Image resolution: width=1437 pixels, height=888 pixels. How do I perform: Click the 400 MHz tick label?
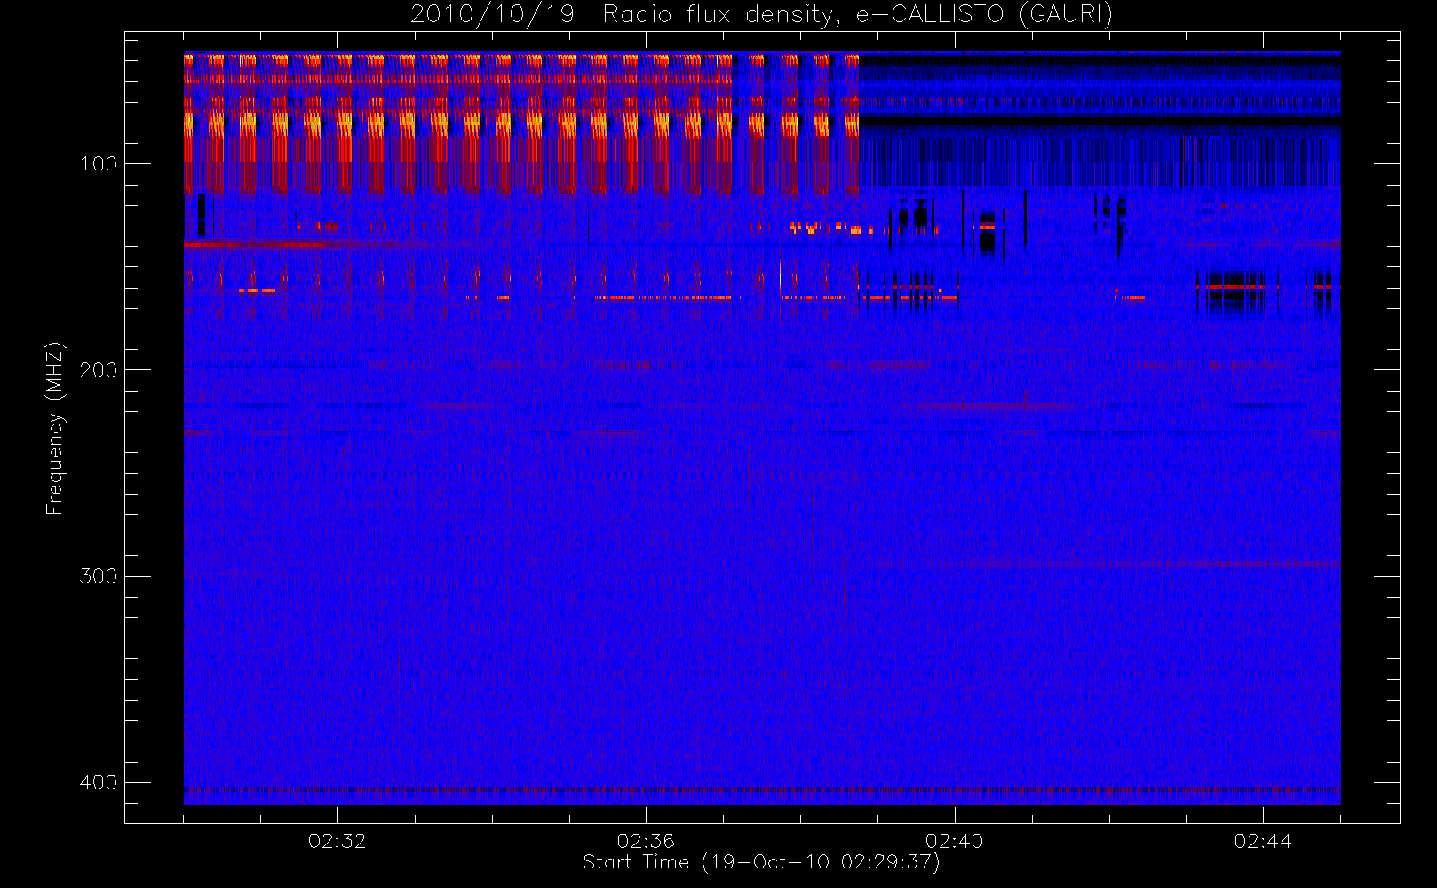(x=98, y=782)
